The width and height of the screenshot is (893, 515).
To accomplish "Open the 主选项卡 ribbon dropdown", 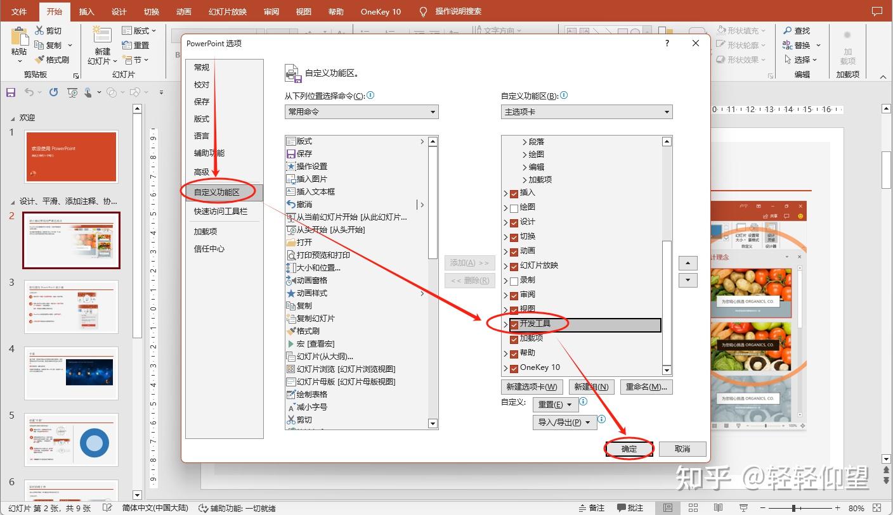I will pyautogui.click(x=587, y=111).
